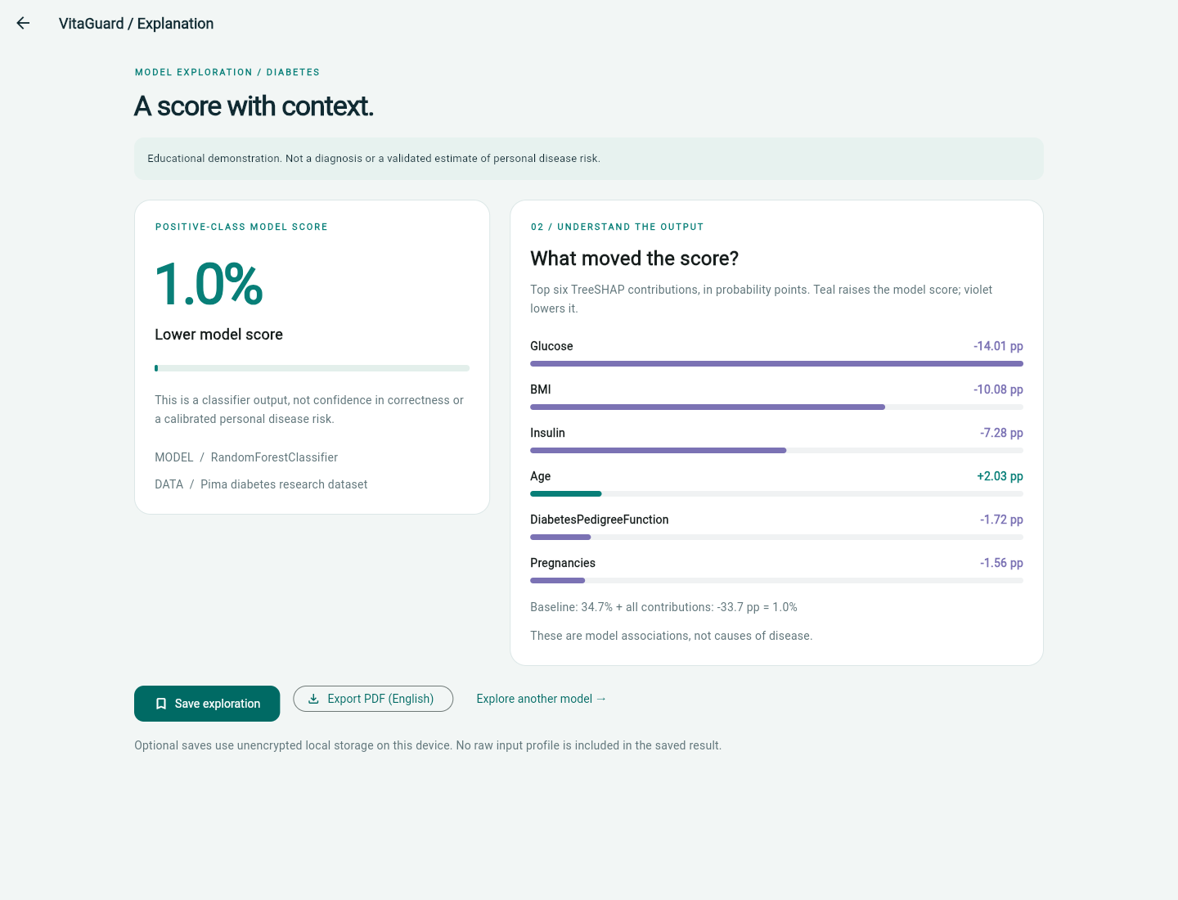
Task: Click the A score with context. heading
Action: [x=254, y=106]
